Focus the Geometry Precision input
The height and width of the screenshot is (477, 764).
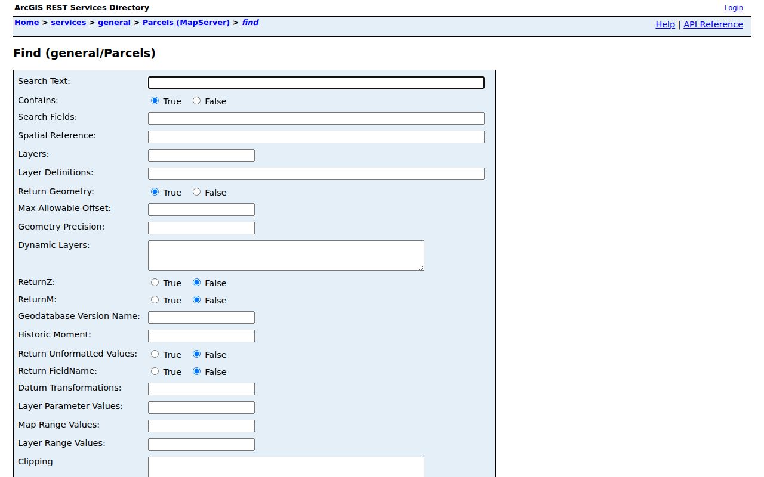(201, 228)
